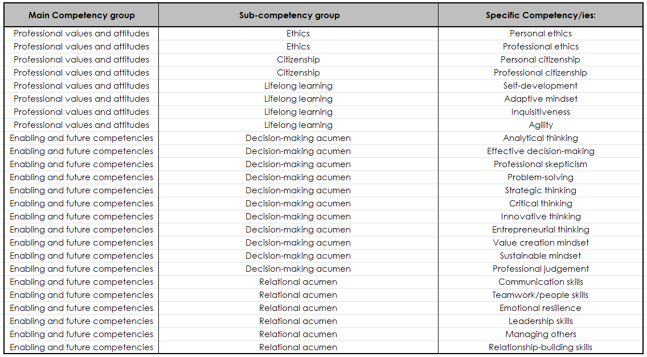Screen dimensions: 647x357
Task: Click the Communication skills cell
Action: coord(540,282)
